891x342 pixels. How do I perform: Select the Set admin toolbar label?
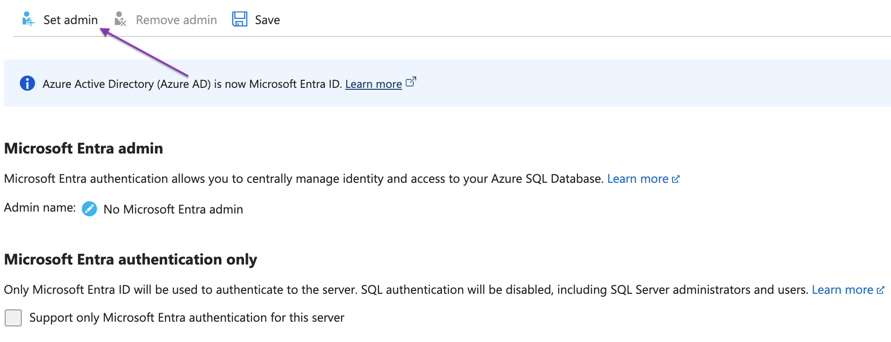(x=70, y=20)
